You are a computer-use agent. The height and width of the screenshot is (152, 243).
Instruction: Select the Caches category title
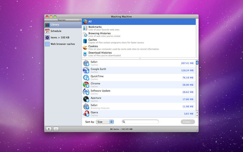coord(93,40)
